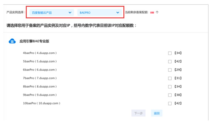212x123 pixels.
Task: Click the 下一步 button
Action: [x=138, y=113]
